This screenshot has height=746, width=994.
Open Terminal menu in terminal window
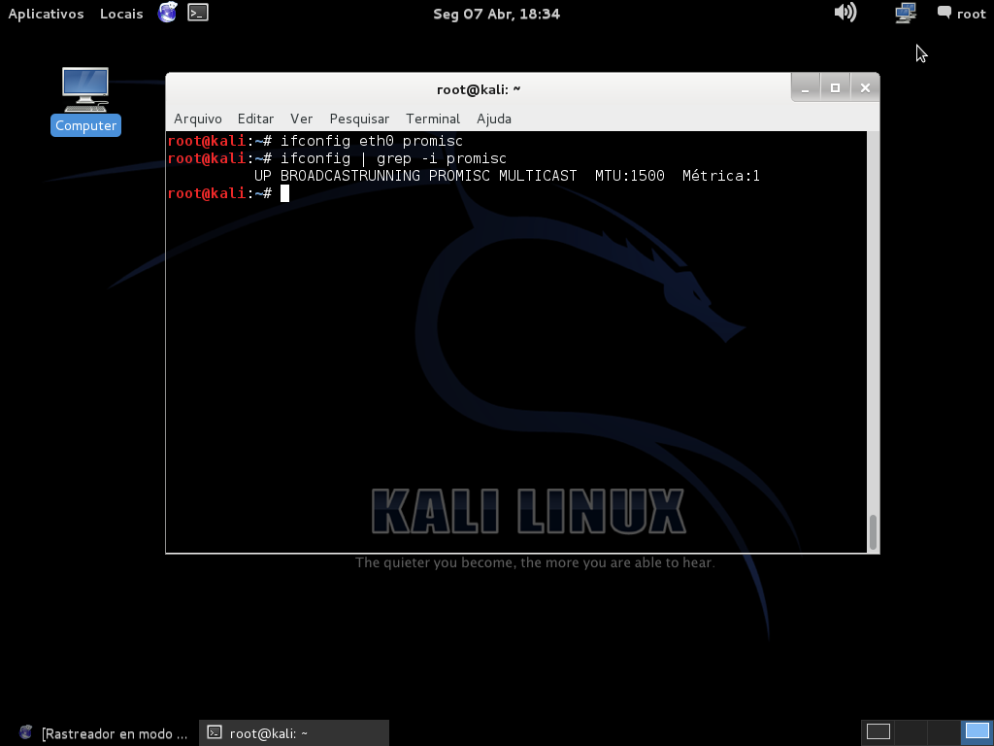(433, 119)
